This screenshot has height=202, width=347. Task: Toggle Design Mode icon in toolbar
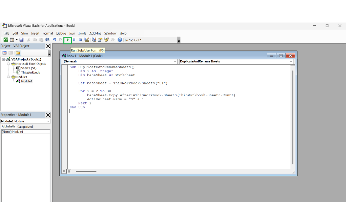point(87,40)
